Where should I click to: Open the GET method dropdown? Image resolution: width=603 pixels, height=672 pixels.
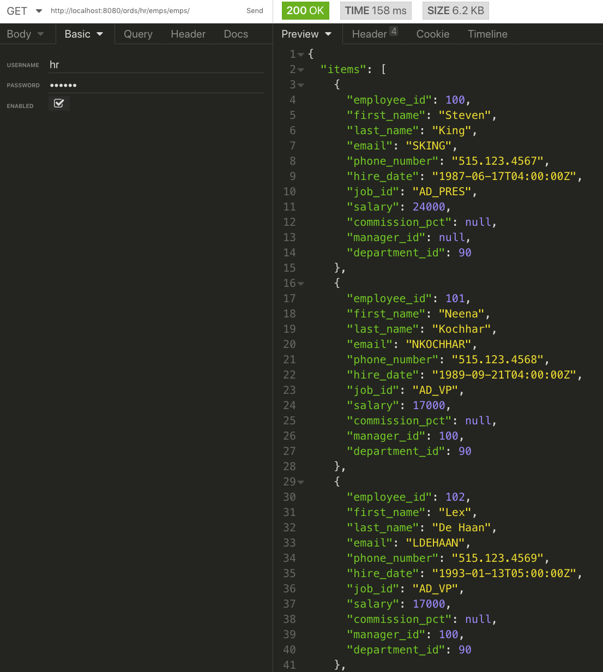coord(25,11)
